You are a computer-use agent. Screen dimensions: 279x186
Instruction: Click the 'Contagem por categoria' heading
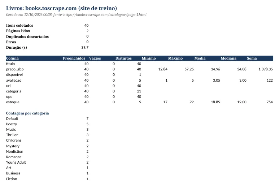click(27, 113)
